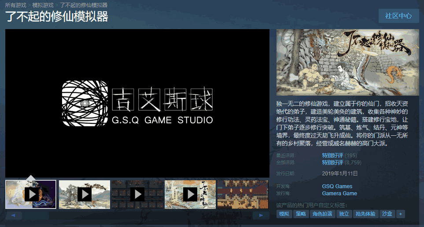Select the 角色扮演 tag
The width and height of the screenshot is (424, 227).
tap(322, 214)
